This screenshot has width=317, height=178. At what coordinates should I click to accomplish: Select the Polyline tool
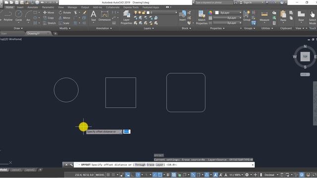click(8, 16)
